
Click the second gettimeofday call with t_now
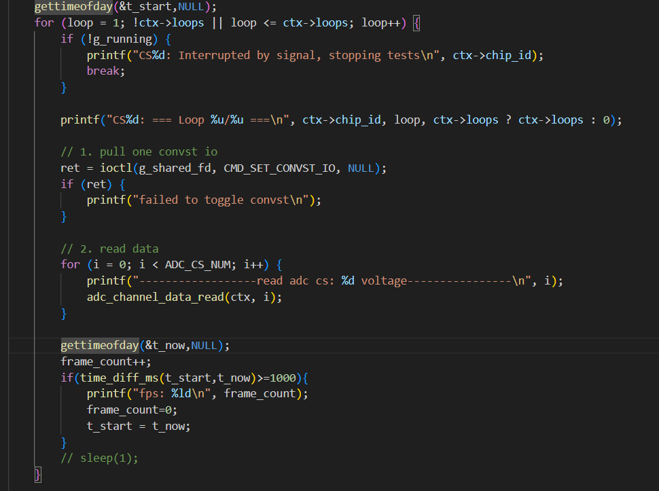[99, 345]
